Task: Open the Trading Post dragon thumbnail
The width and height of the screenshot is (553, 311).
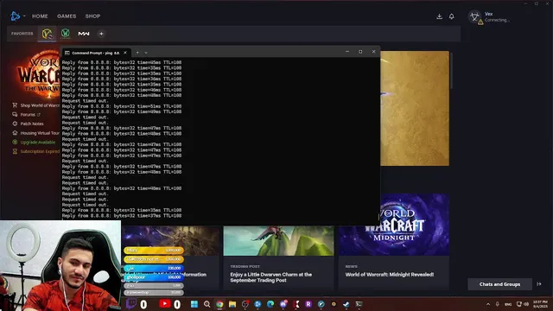Action: pos(278,241)
